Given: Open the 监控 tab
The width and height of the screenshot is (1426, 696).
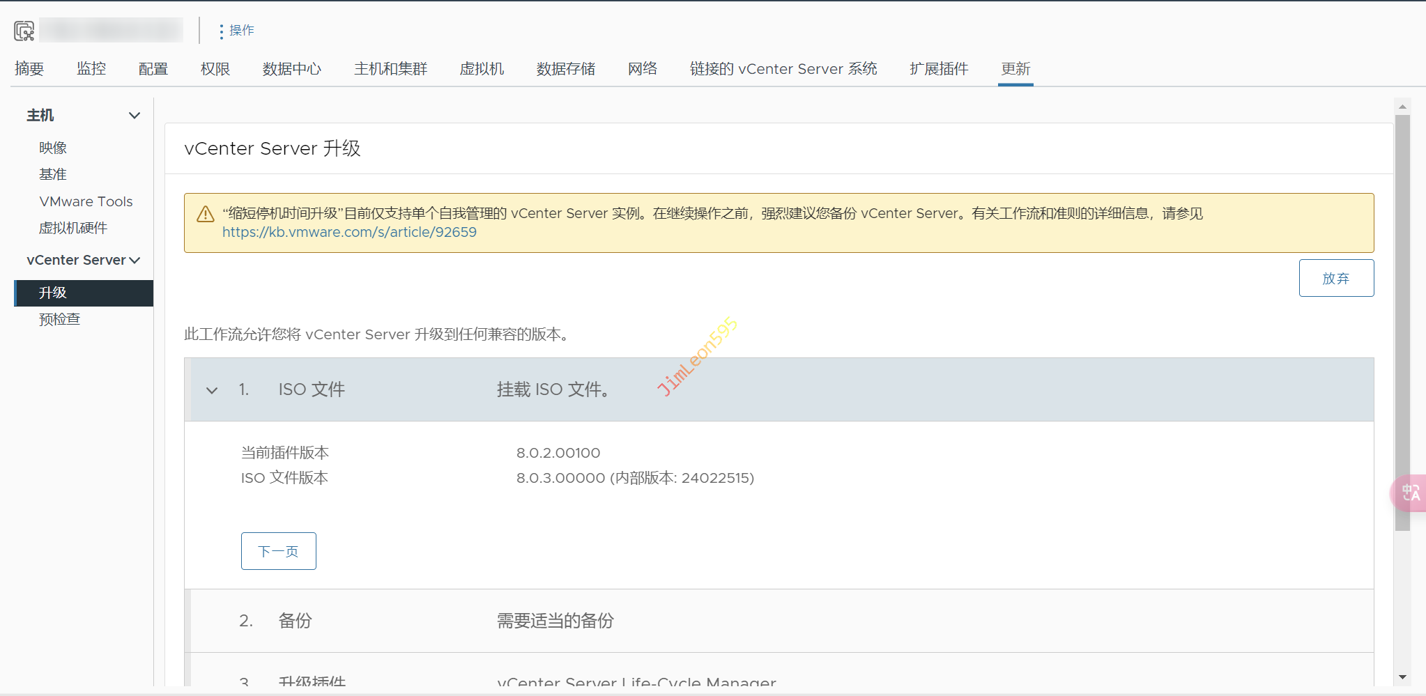Looking at the screenshot, I should pos(91,69).
